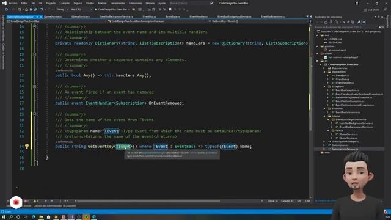The height and width of the screenshot is (220, 391).
Task: Open the Git menu
Action: tap(40, 3)
